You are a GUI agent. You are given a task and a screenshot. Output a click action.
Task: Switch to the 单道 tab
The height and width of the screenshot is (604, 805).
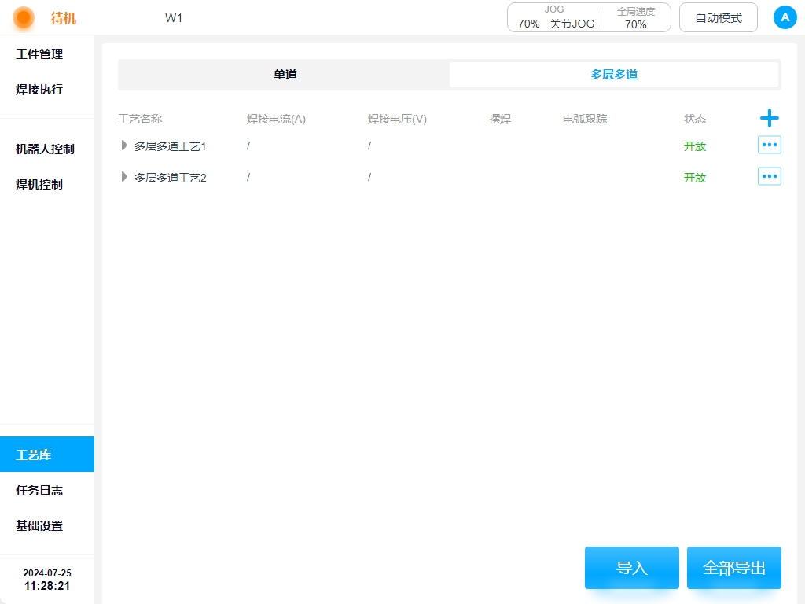tap(285, 75)
